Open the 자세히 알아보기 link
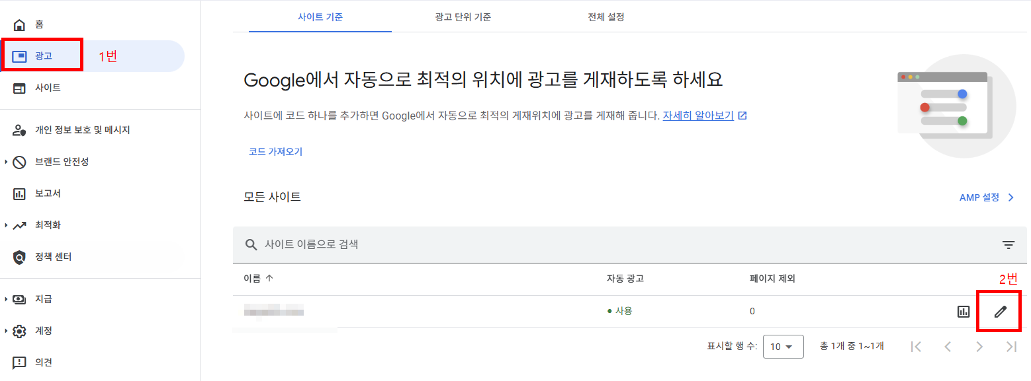The width and height of the screenshot is (1031, 381). pyautogui.click(x=698, y=116)
